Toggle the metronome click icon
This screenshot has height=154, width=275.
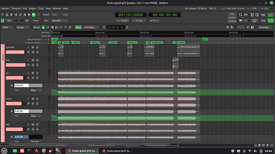[x=7, y=15]
